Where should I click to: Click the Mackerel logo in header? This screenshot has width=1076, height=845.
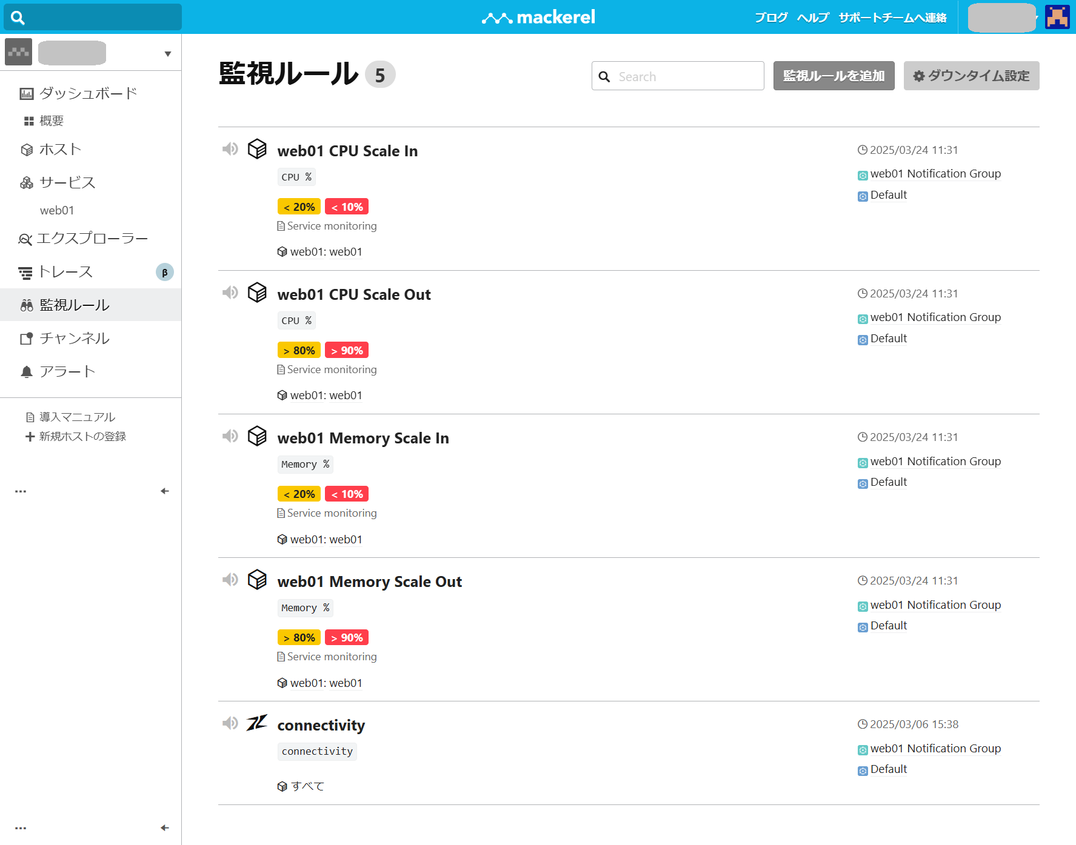(x=538, y=17)
